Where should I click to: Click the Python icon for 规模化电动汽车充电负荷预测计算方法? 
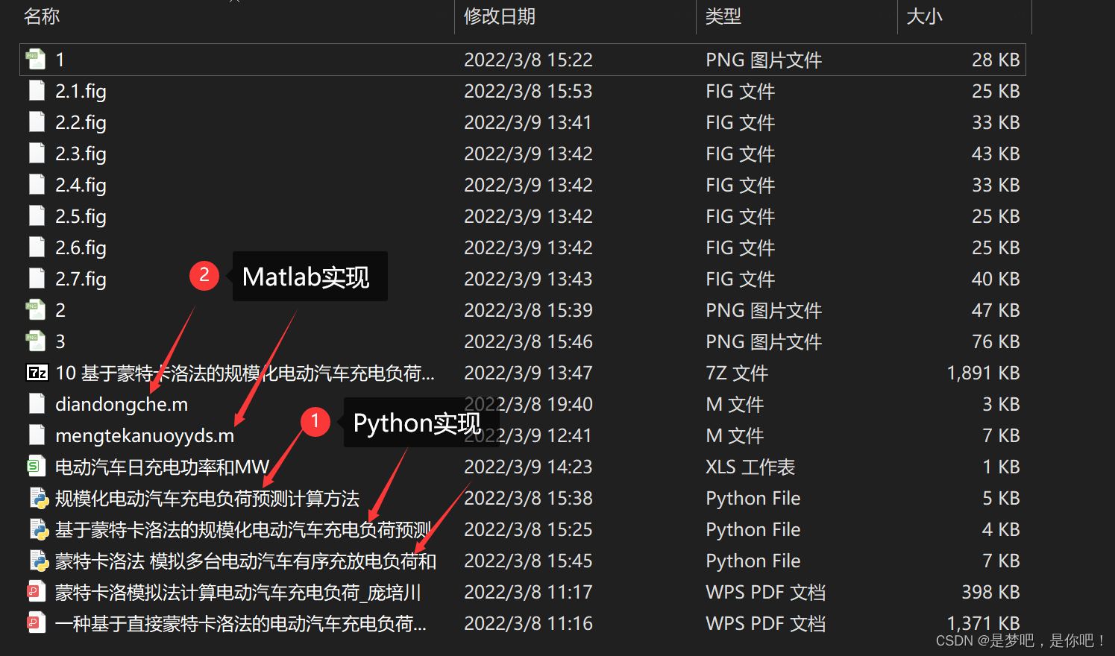pyautogui.click(x=38, y=498)
